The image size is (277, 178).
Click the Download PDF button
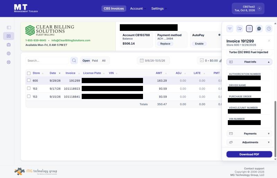click(x=249, y=154)
